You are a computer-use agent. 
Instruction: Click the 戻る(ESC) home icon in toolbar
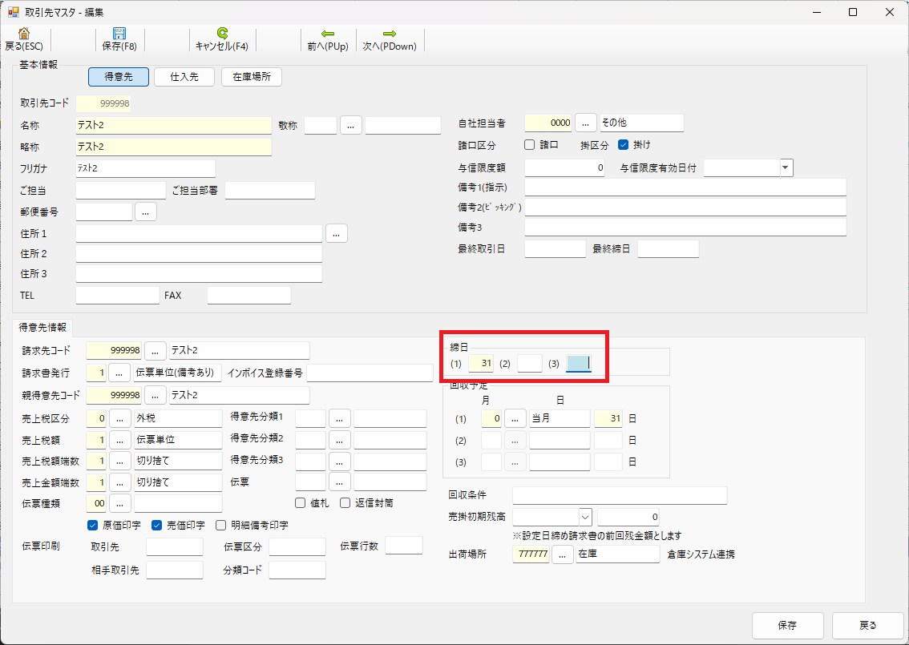click(x=24, y=34)
